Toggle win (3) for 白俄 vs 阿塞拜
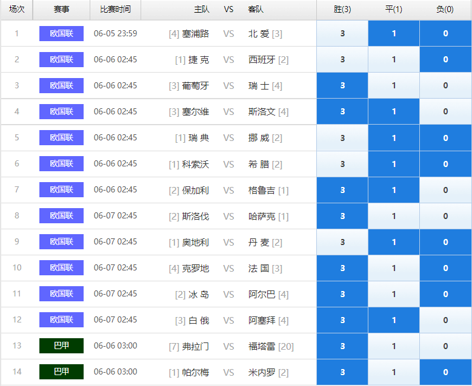472x386 pixels. [342, 320]
